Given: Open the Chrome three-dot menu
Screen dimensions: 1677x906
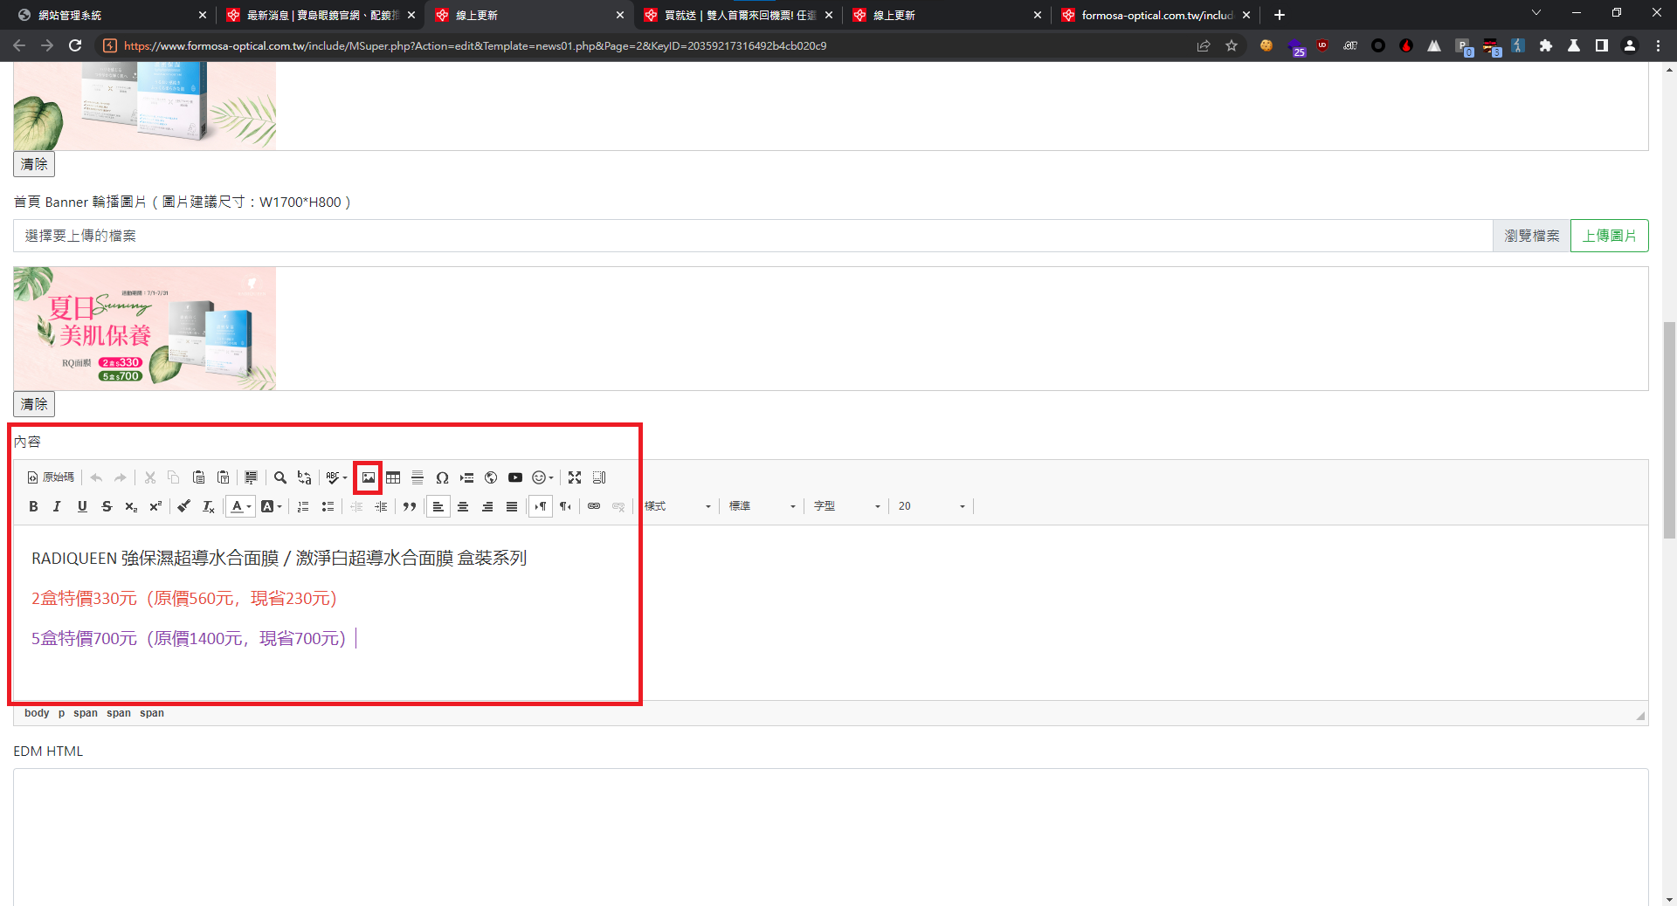Looking at the screenshot, I should [x=1658, y=45].
